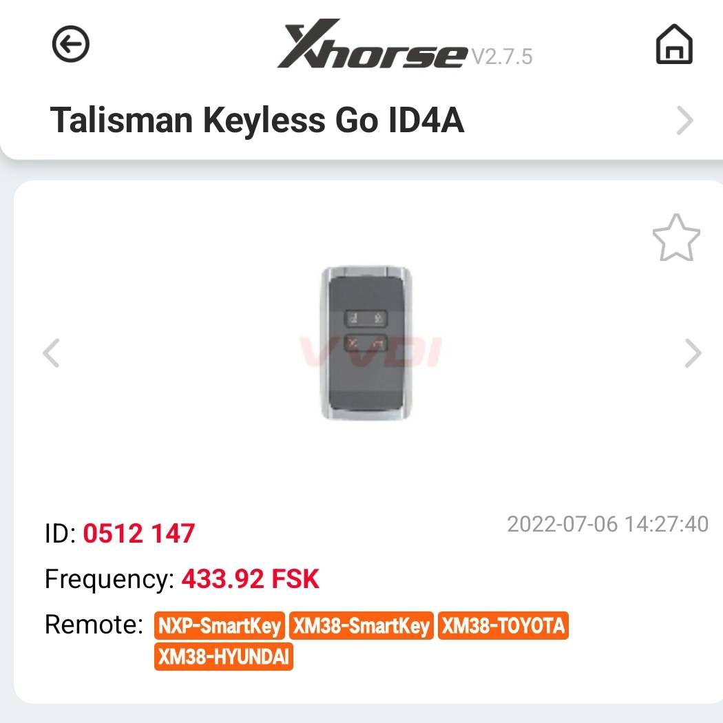Tap the Remote: label
723x723 pixels.
tap(94, 625)
